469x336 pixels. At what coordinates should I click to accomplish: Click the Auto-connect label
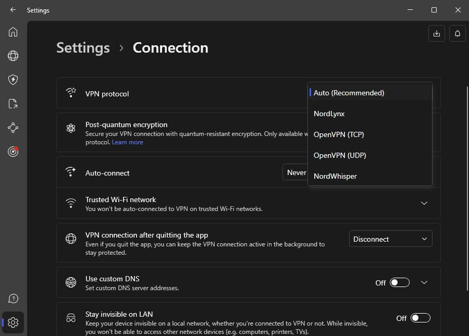107,173
